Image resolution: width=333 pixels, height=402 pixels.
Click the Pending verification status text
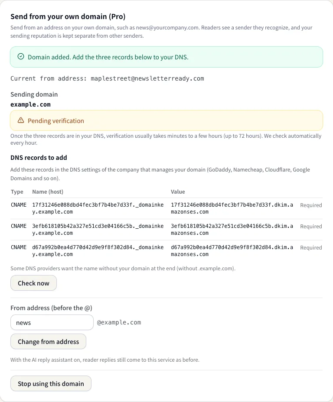point(56,121)
